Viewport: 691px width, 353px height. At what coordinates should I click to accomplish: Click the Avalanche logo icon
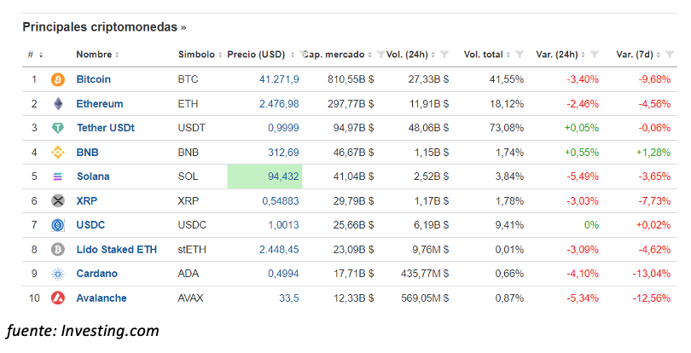(58, 298)
